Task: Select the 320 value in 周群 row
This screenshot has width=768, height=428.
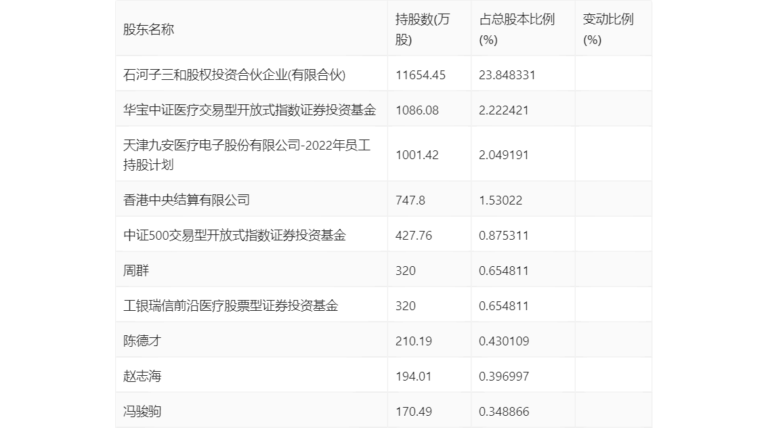Action: point(405,271)
